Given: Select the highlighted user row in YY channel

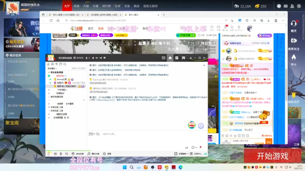Looking at the screenshot, I should (x=66, y=86).
